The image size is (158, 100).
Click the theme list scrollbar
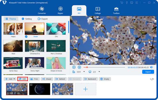pyautogui.click(x=69, y=27)
